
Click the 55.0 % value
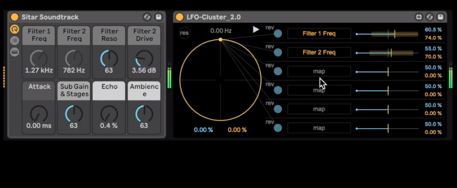433,49
